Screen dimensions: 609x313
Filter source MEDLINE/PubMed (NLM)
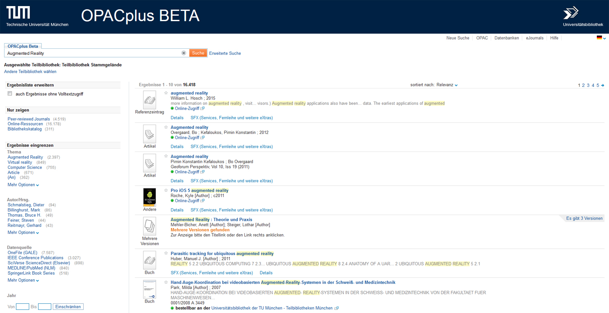click(x=32, y=268)
